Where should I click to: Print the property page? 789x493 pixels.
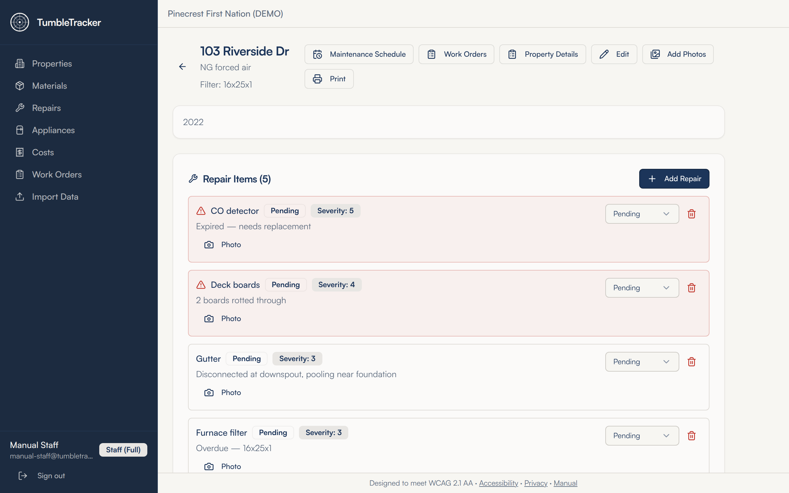(329, 79)
